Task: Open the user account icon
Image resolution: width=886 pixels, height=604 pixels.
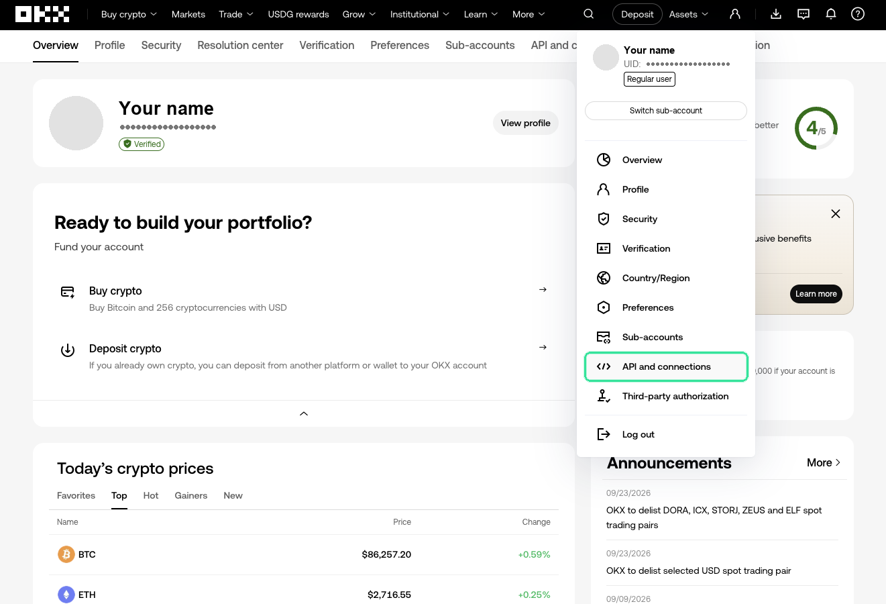Action: click(735, 14)
